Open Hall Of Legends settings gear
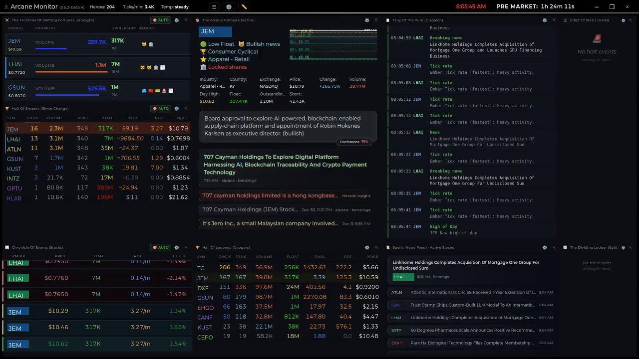 point(367,247)
